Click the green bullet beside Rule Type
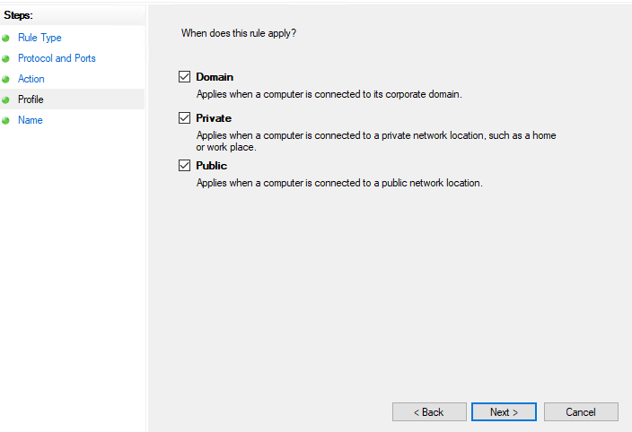Screen dimensions: 632x432 tap(5, 39)
